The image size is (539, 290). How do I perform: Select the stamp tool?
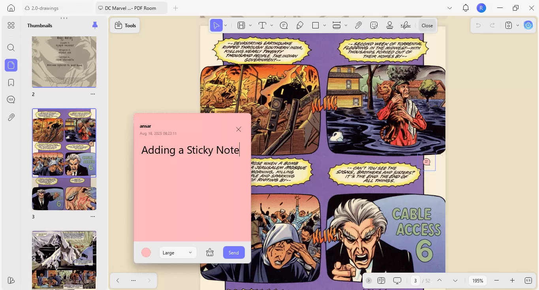click(390, 25)
